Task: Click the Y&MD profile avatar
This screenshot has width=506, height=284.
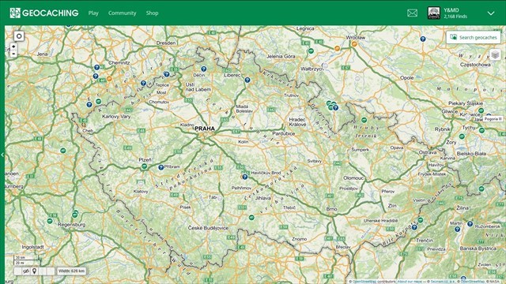Action: tap(434, 13)
